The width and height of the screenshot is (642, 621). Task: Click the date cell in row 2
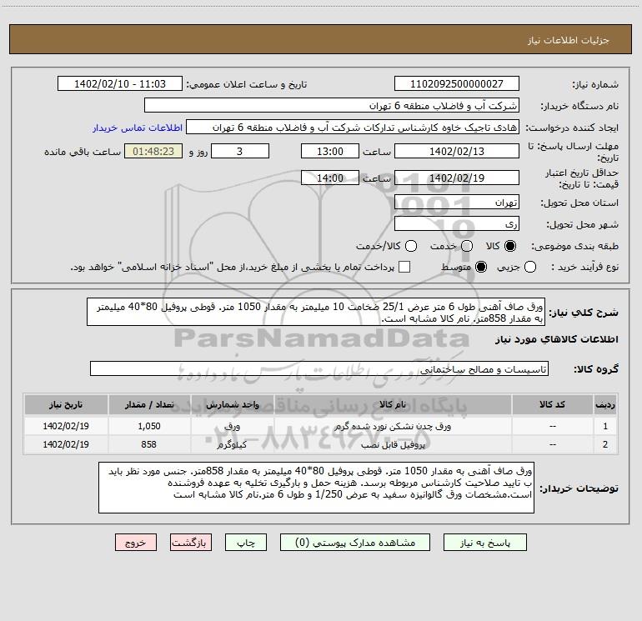[66, 444]
